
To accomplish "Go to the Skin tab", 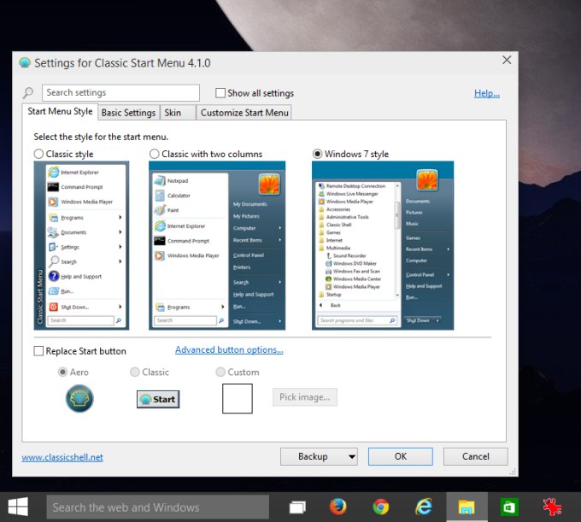I will [173, 113].
